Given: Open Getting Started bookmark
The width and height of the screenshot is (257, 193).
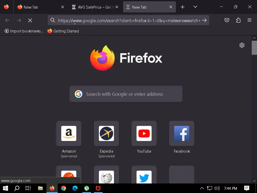Looking at the screenshot, I should coord(63,31).
